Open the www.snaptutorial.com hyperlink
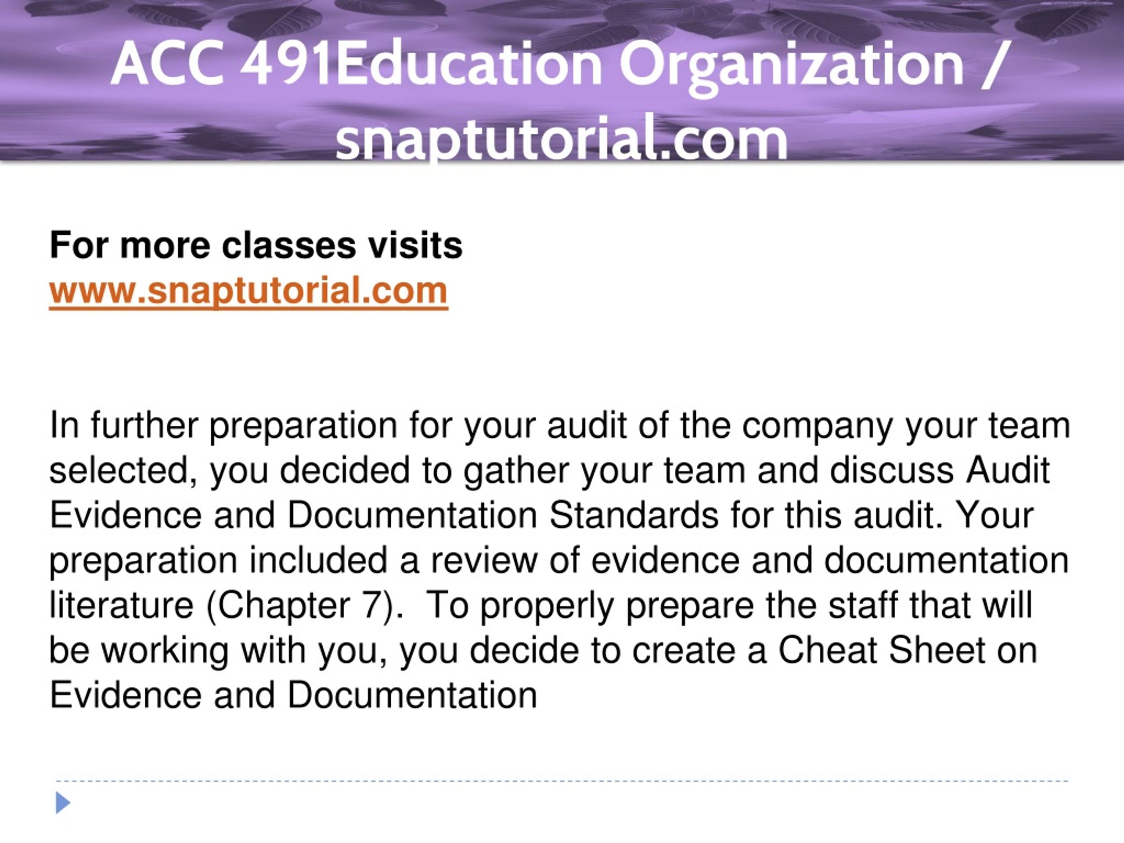The width and height of the screenshot is (1124, 843). tap(249, 291)
